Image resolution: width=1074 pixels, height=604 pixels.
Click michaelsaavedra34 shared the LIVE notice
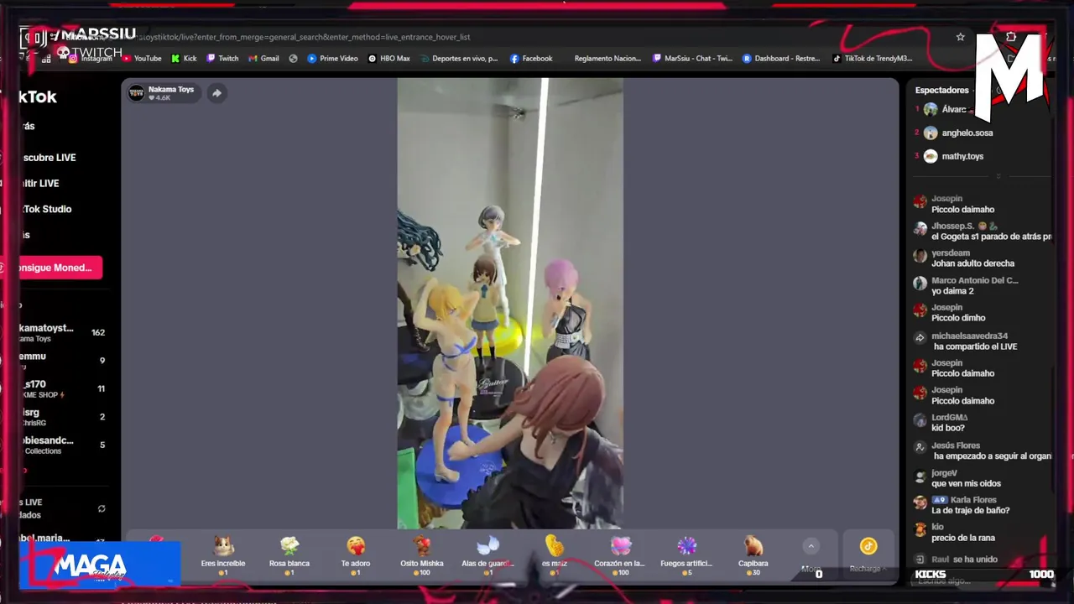click(962, 341)
